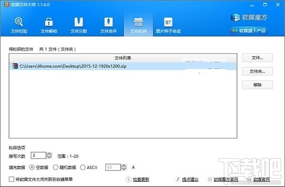The height and width of the screenshot is (187, 285).
Task: Close the 软媒文件大师 window
Action: point(278,5)
